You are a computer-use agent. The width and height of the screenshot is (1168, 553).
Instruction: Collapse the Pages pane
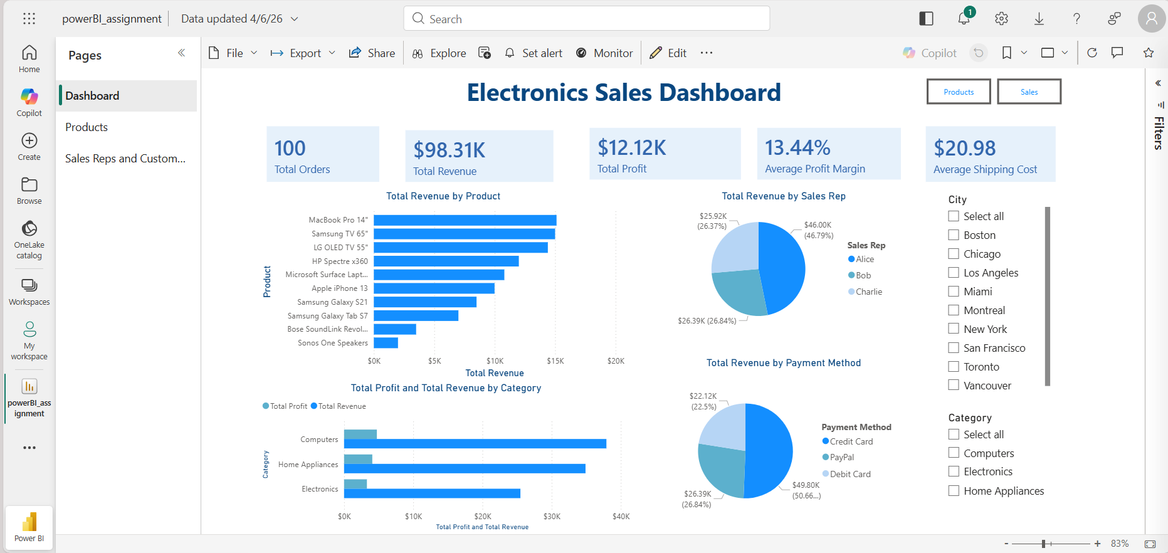[x=182, y=53]
